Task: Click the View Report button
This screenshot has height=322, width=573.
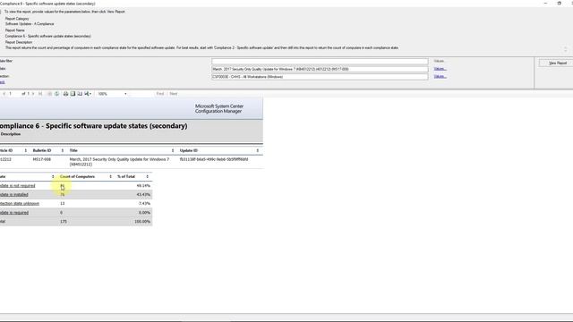Action: (x=557, y=64)
